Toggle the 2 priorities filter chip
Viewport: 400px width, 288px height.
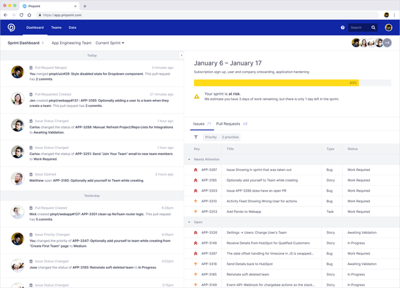[x=231, y=137]
